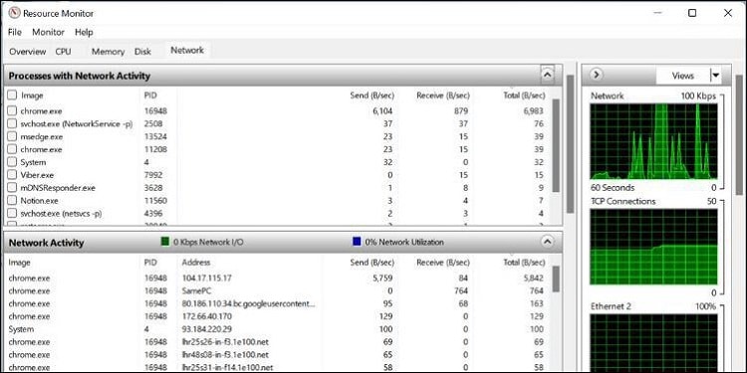Check svchost.exe (netsvcs -p) checkbox
Screen dimensions: 747x373
coord(12,213)
